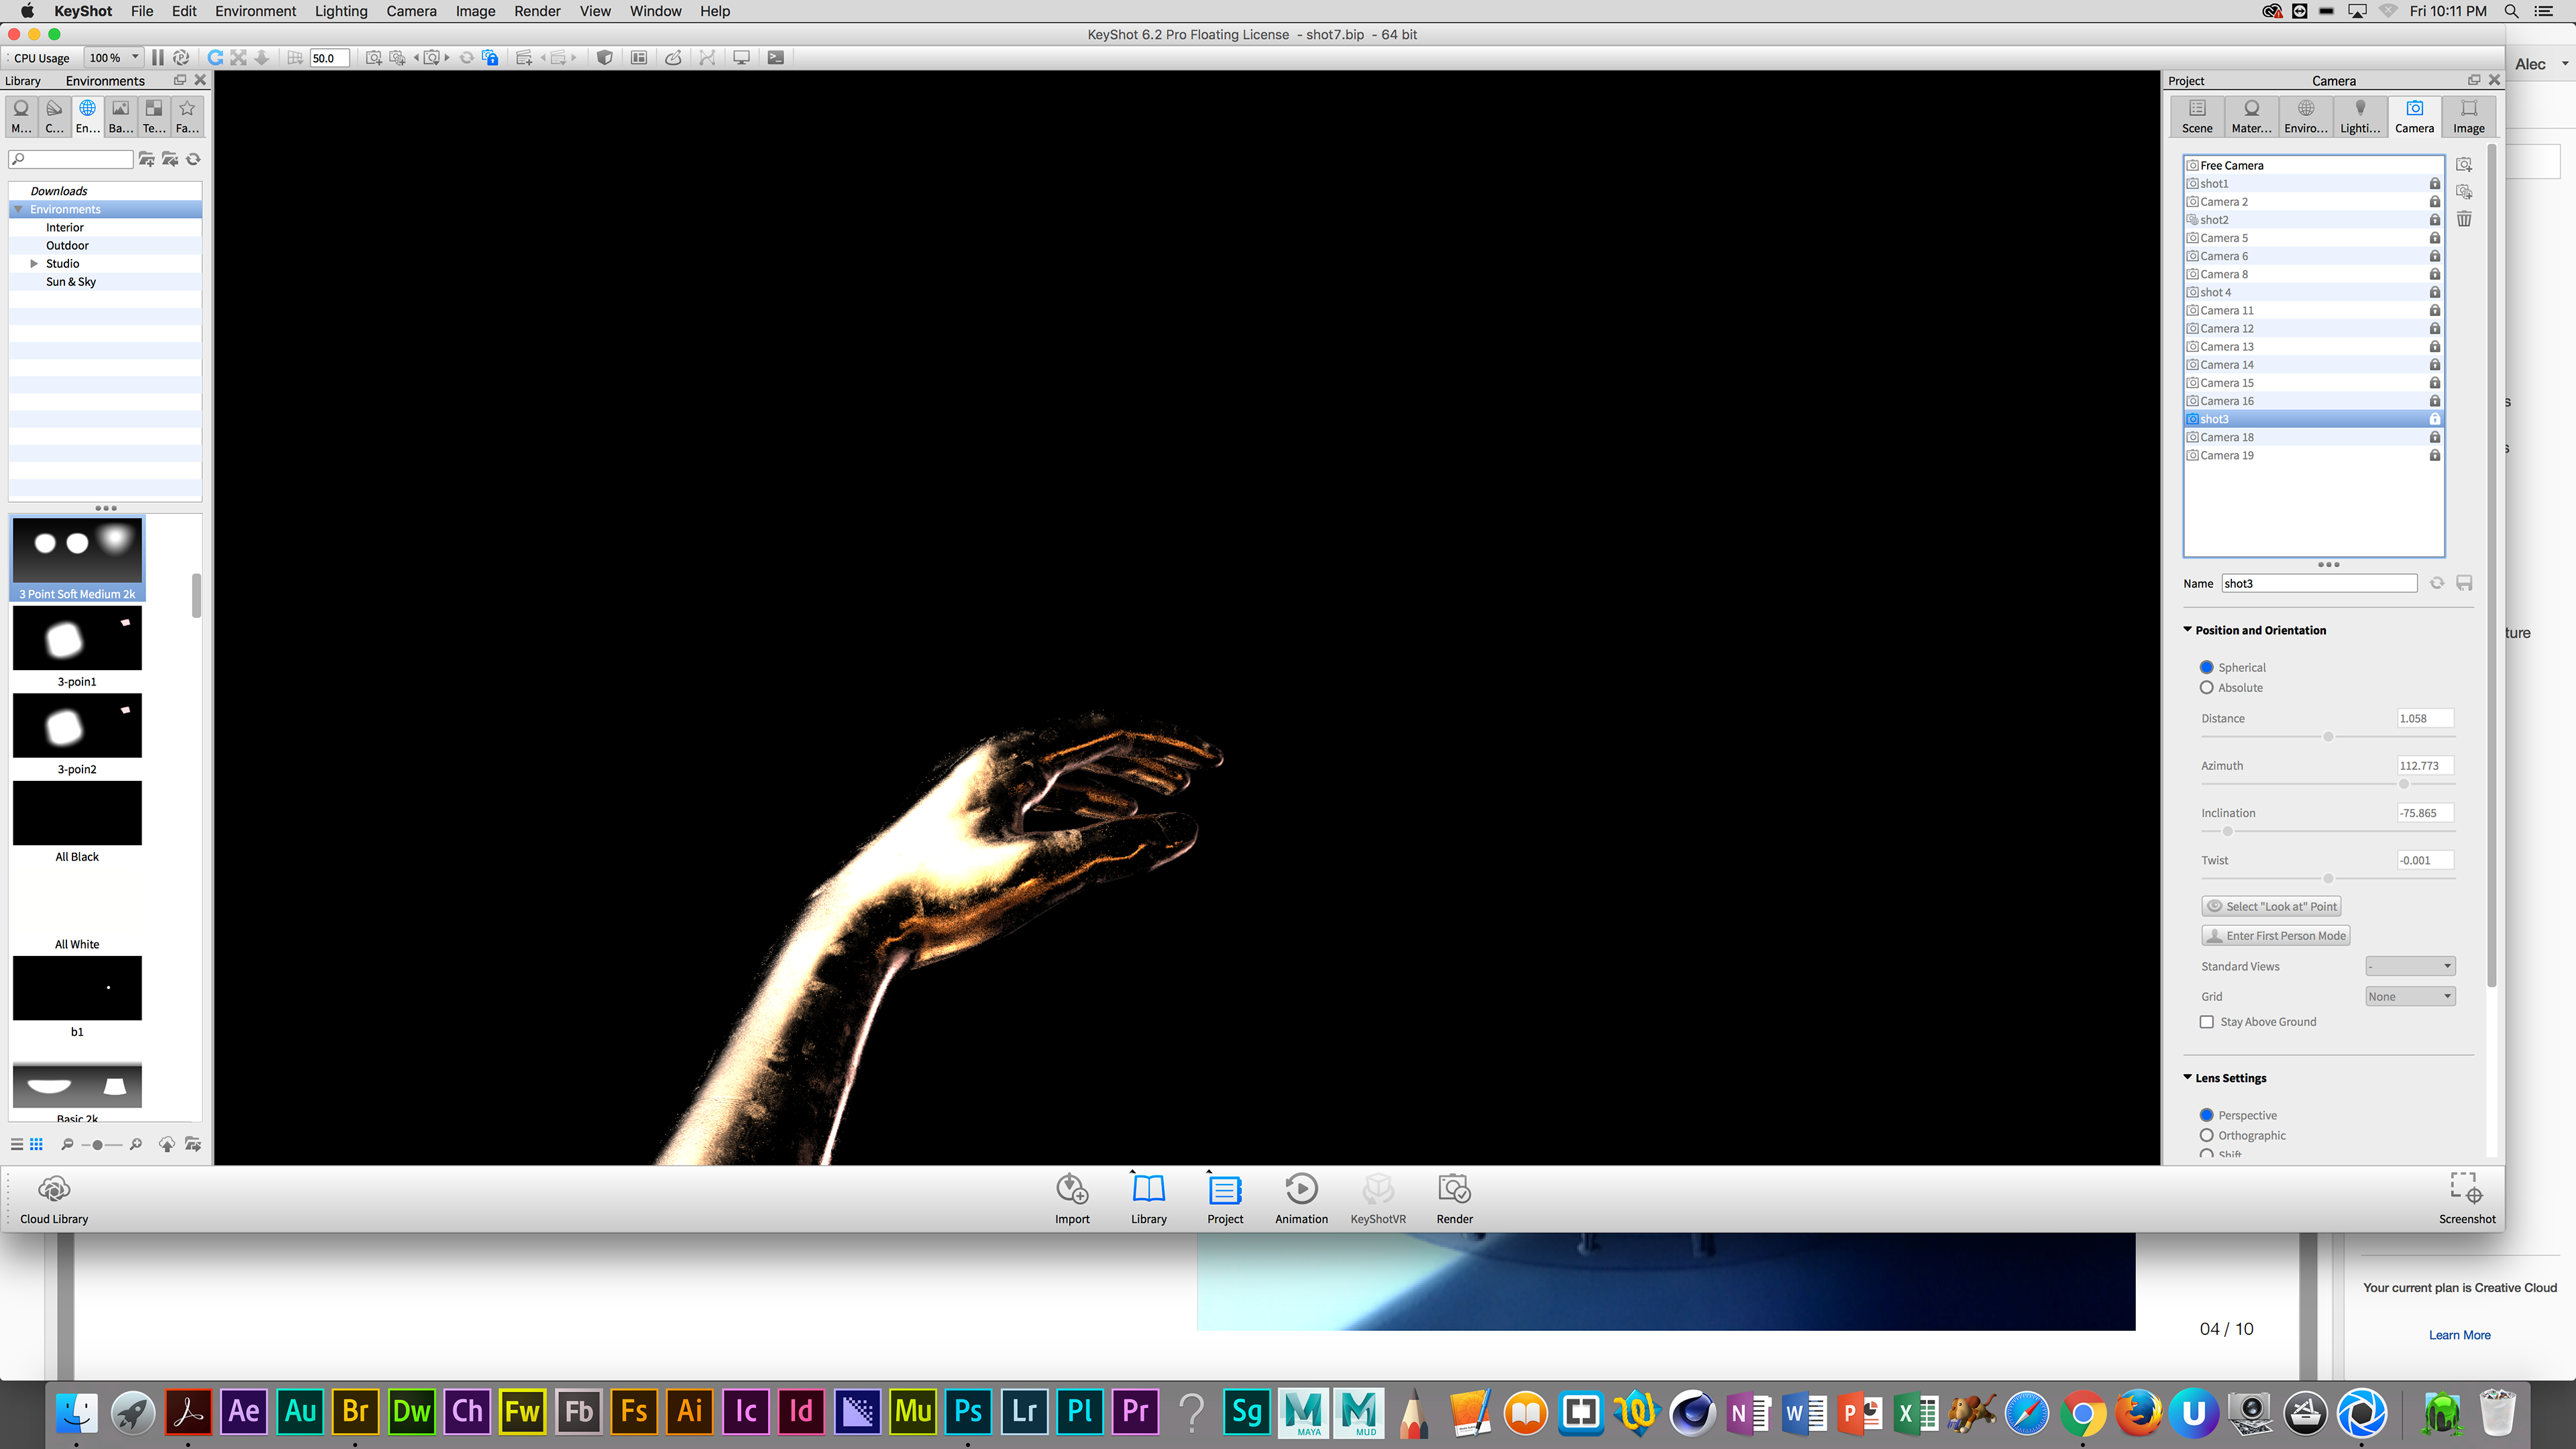Open Cloud Library
The height and width of the screenshot is (1449, 2576).
54,1199
